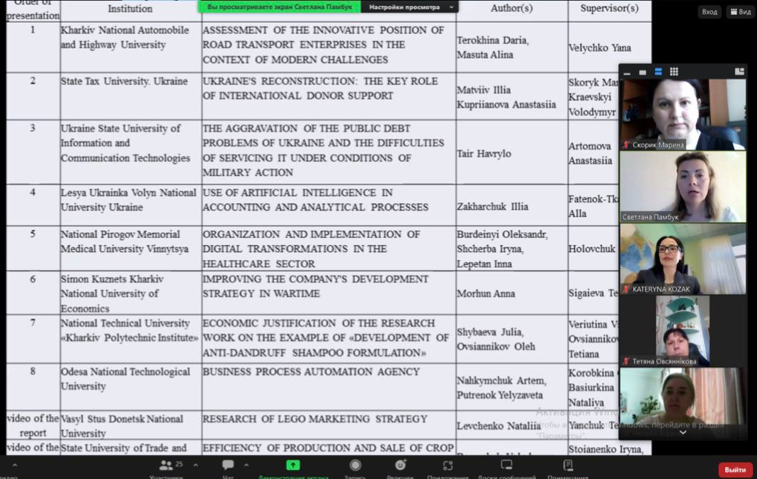Expand the caret next to Participants icon
This screenshot has width=757, height=479.
click(x=195, y=466)
